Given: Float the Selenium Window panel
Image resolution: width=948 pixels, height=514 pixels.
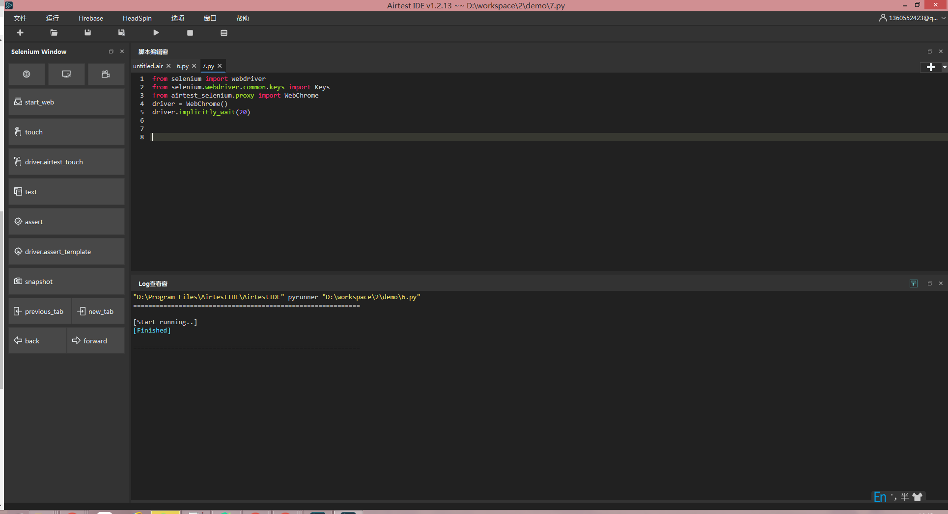Looking at the screenshot, I should 111,51.
